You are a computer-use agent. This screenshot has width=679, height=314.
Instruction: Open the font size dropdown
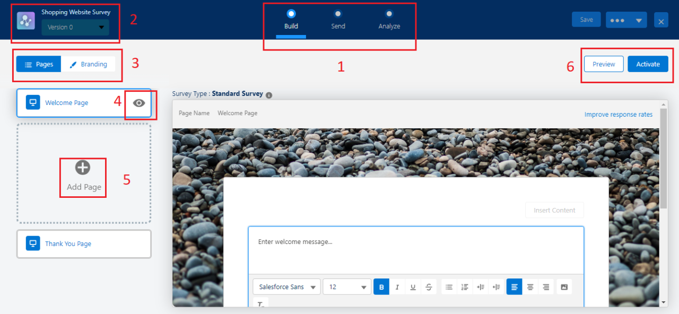point(346,286)
